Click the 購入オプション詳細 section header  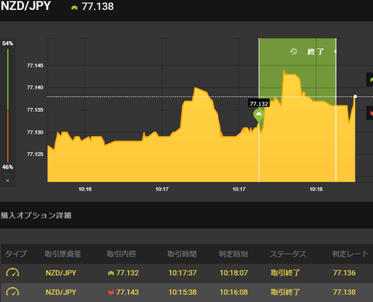tap(36, 215)
